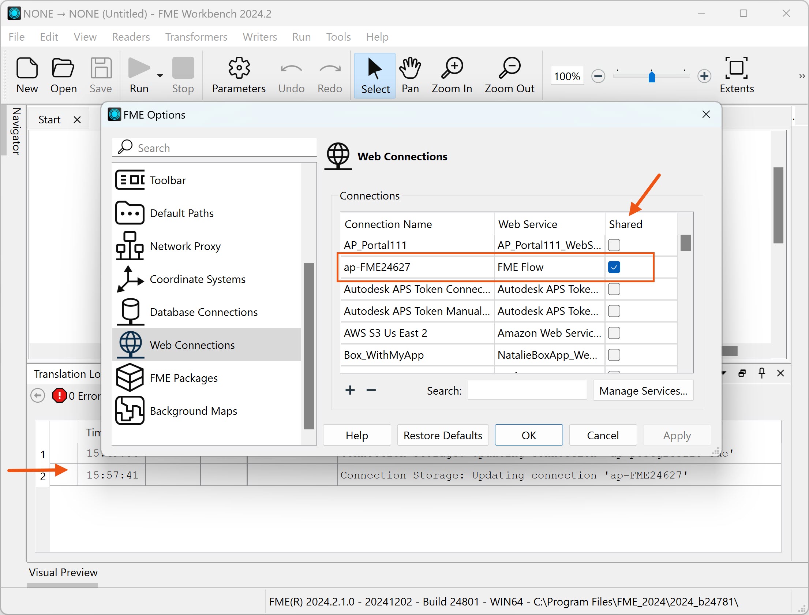Add a new web connection plus icon
The height and width of the screenshot is (615, 809).
pyautogui.click(x=350, y=390)
